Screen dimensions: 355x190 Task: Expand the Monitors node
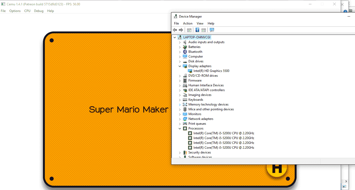click(180, 114)
